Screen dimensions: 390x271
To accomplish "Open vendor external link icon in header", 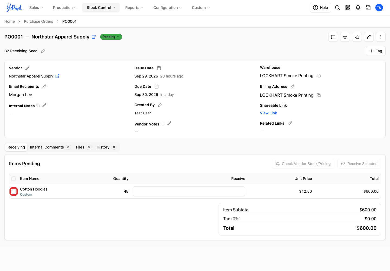I will (x=94, y=37).
